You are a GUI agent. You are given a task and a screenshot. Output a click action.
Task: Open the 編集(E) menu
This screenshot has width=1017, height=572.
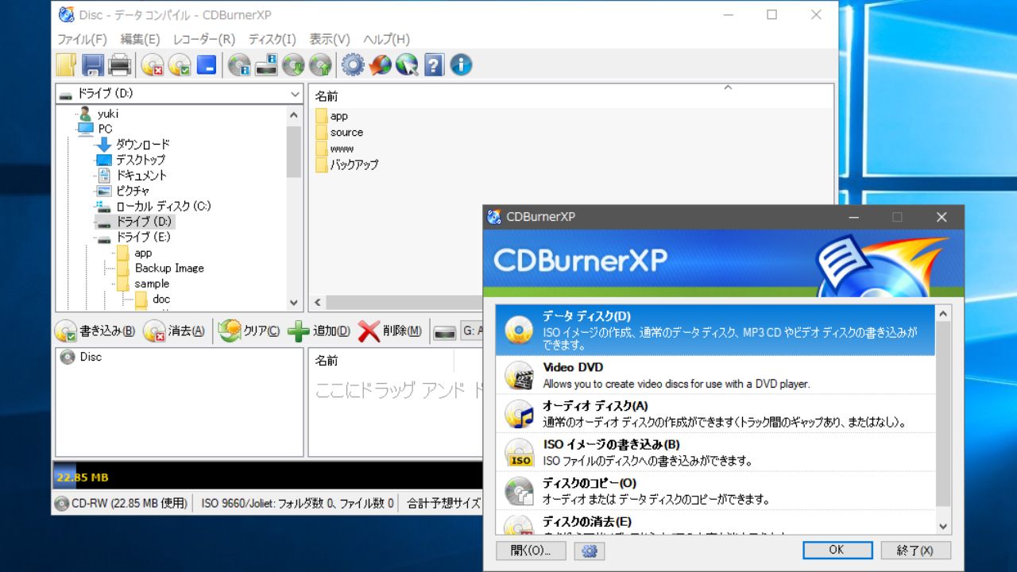[140, 39]
